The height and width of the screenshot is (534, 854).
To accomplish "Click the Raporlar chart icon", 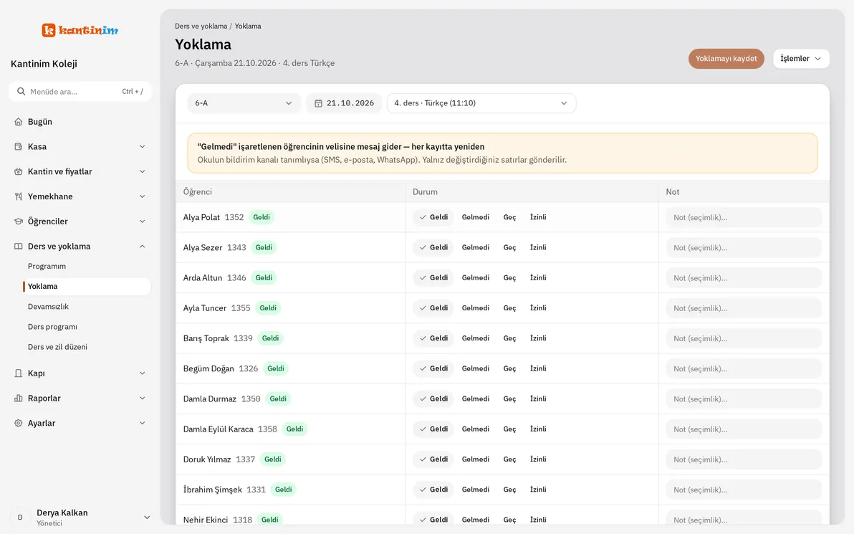I will pos(19,399).
